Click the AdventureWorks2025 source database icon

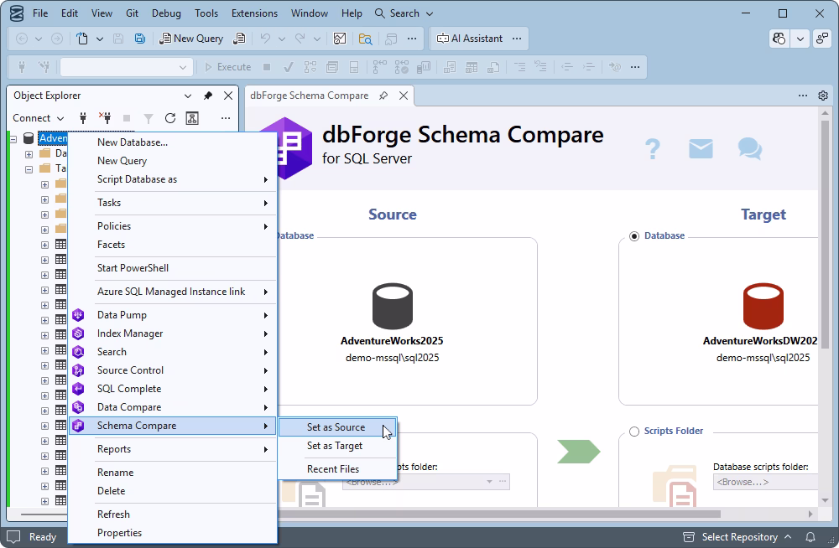click(392, 306)
